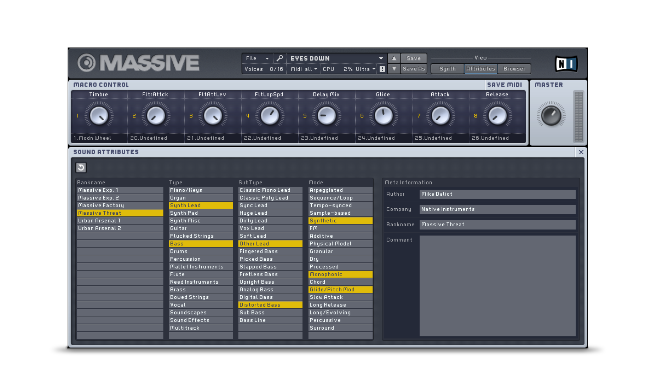Screen dimensions: 655x373
Task: Load next preset with down arrow
Action: (394, 69)
